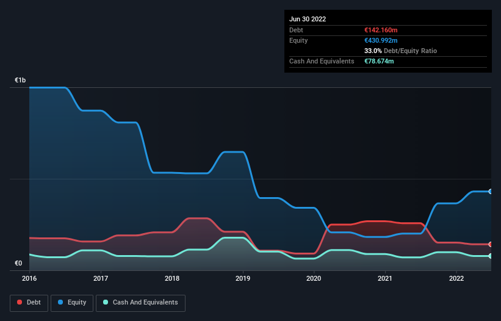The image size is (501, 321).
Task: Click the €430.992m equity value
Action: (x=381, y=40)
